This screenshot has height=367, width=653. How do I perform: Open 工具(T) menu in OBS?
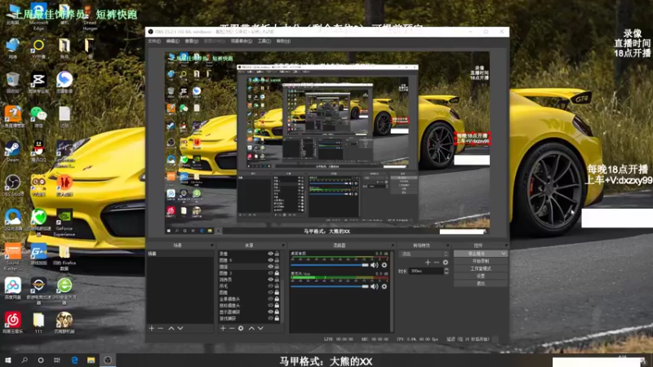264,42
